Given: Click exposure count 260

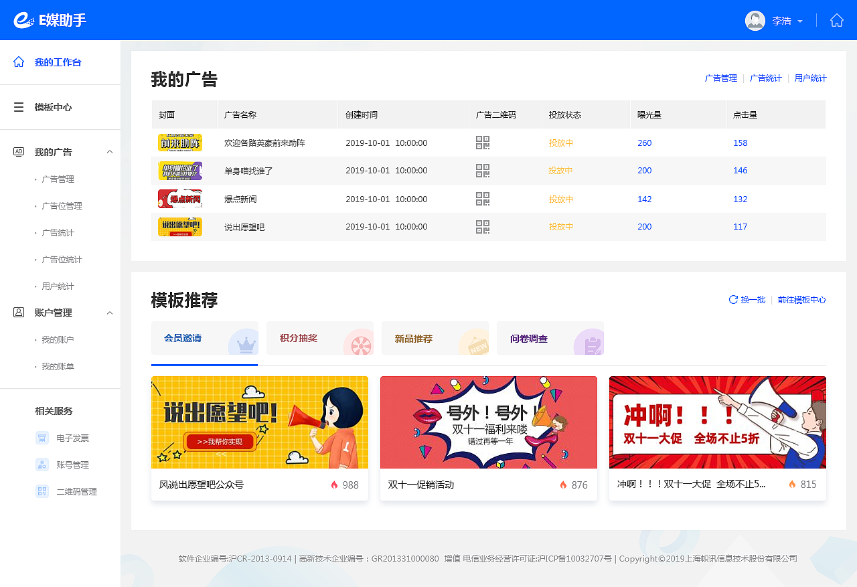Looking at the screenshot, I should pos(645,143).
